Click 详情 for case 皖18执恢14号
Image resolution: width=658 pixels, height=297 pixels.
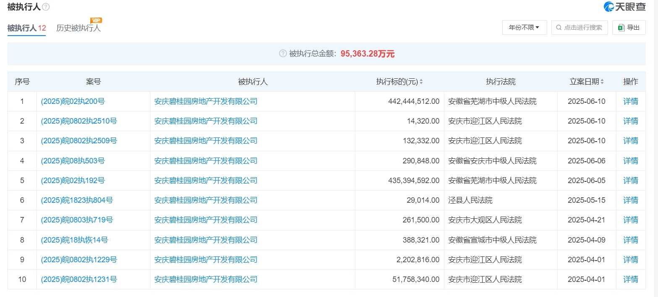click(631, 240)
